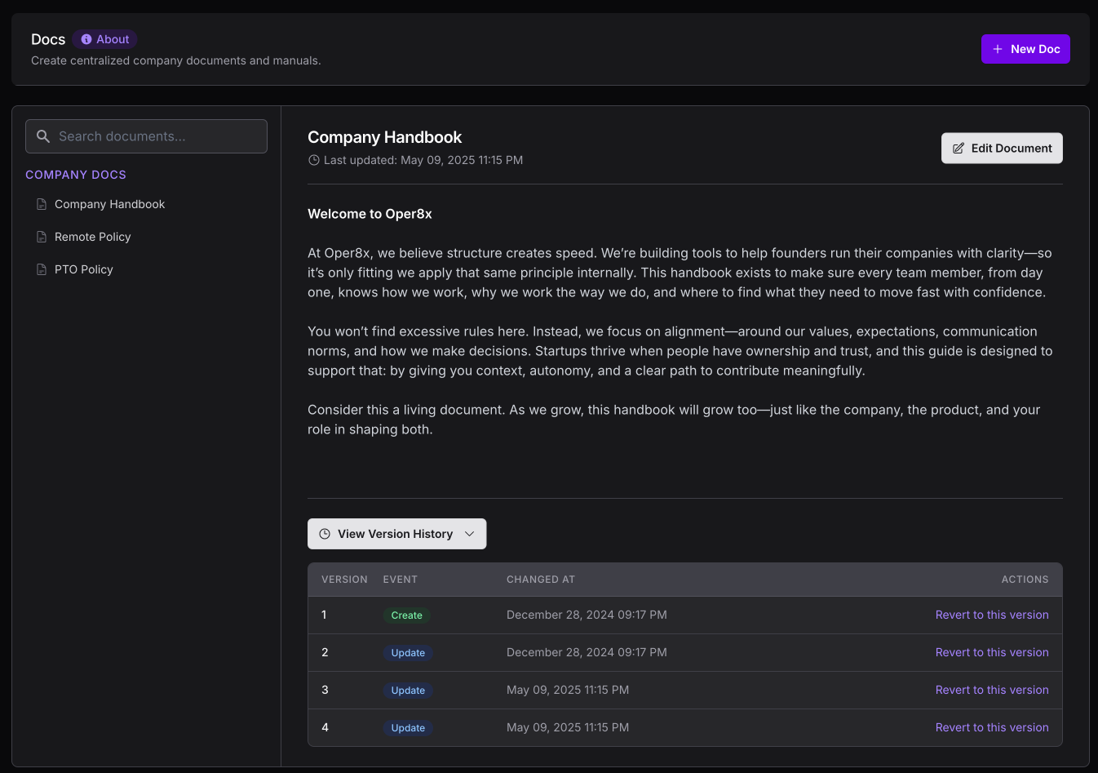Click the Create event badge
The image size is (1098, 773).
click(x=406, y=615)
